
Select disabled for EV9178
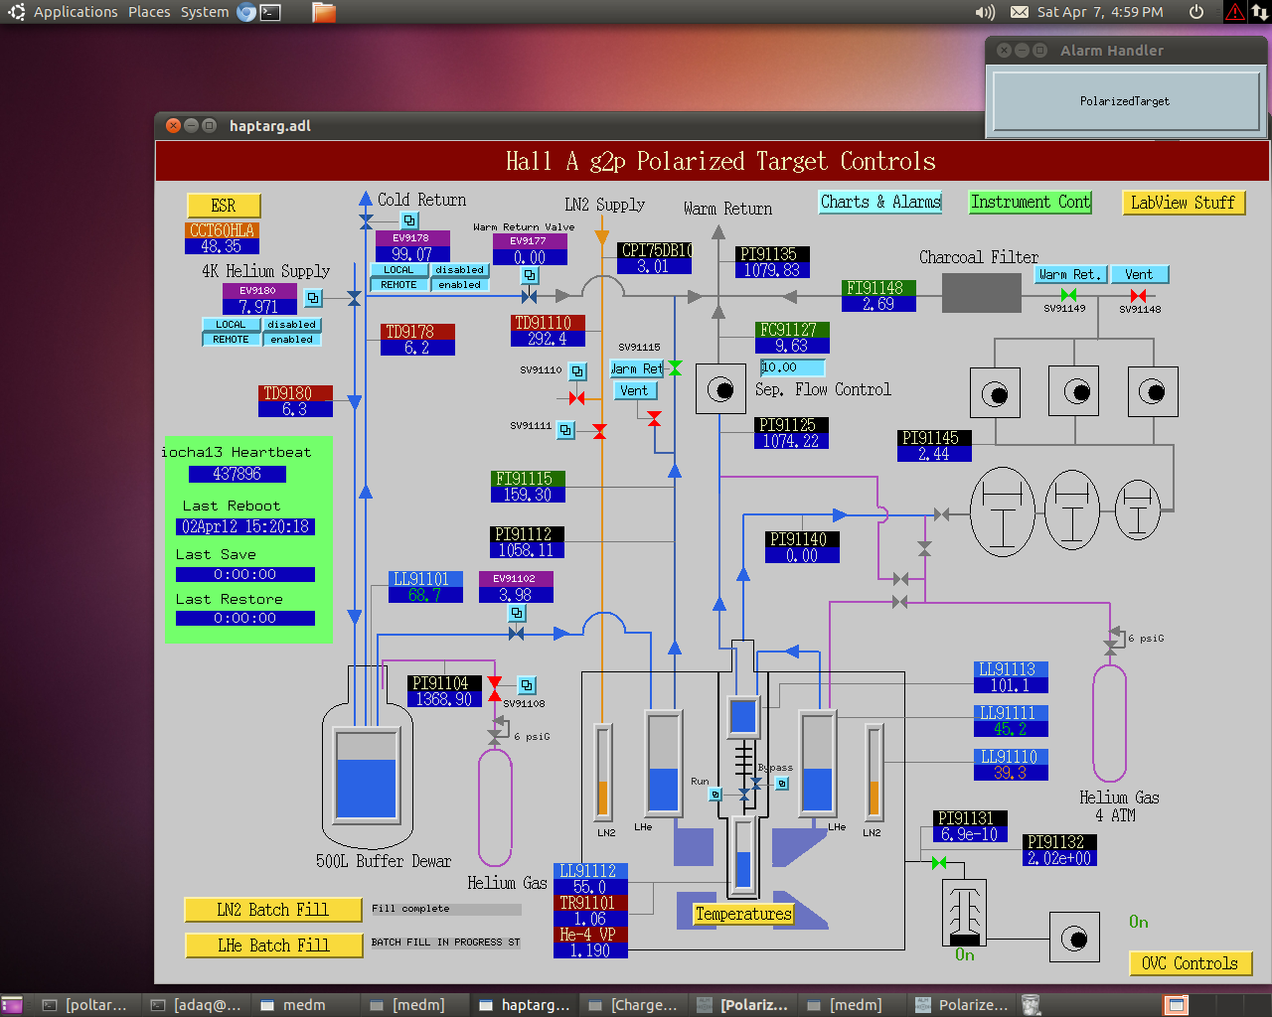point(459,270)
